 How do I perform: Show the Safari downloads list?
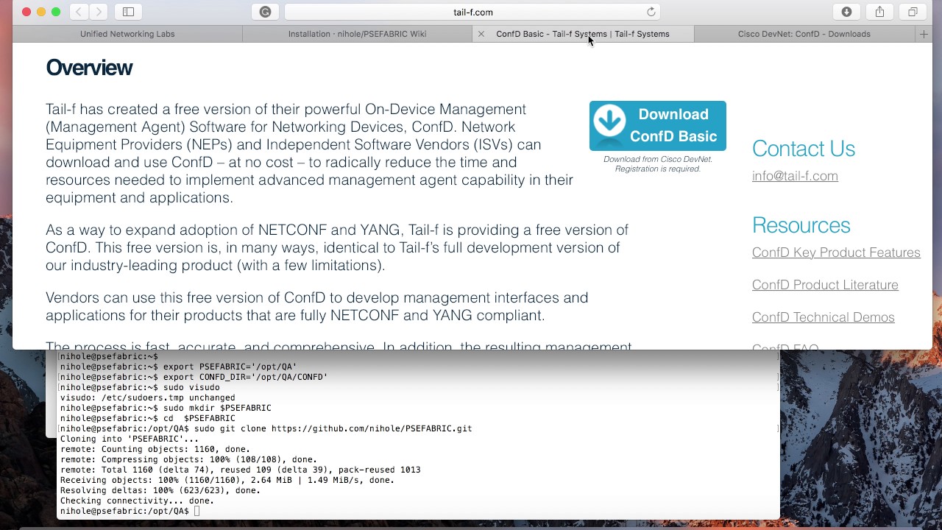click(846, 12)
